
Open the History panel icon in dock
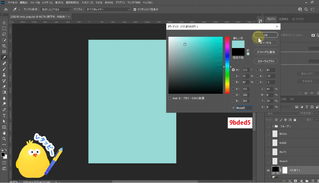[260, 21]
